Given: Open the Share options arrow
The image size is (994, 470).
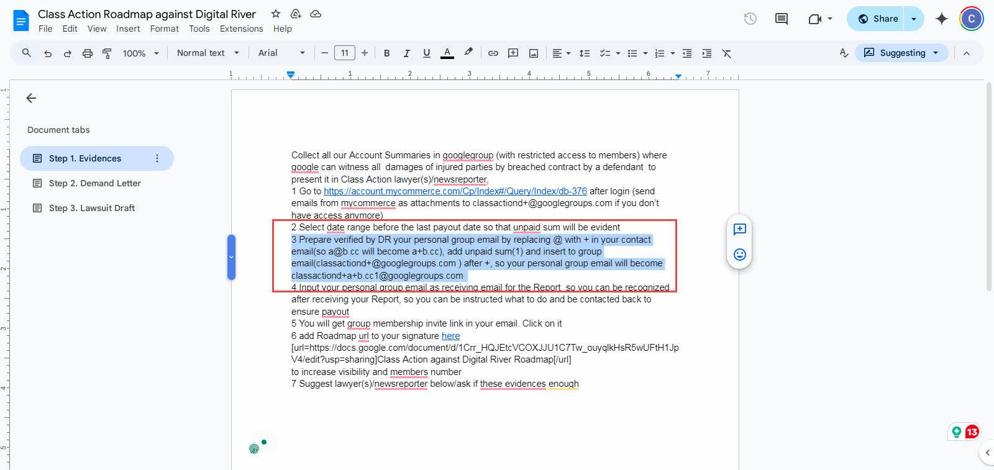Looking at the screenshot, I should pos(914,19).
